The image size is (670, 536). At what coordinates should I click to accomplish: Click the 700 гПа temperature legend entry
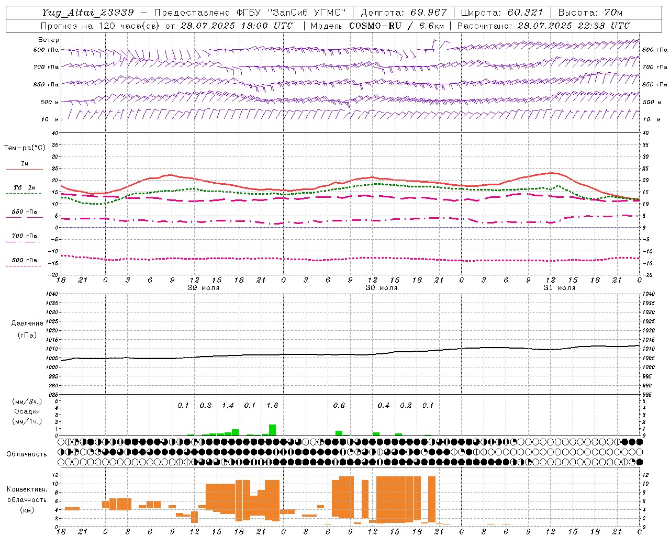point(24,236)
